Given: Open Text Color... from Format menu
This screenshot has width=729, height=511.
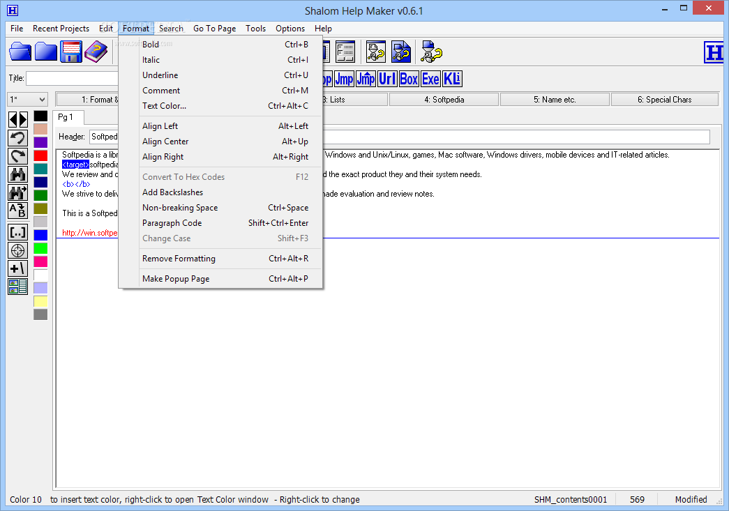Looking at the screenshot, I should [221, 105].
